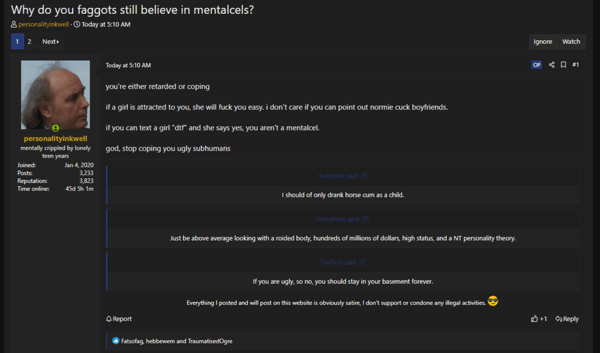This screenshot has height=353, width=600.
Task: Click the green online status indicator on the avatar
Action: coord(55,128)
